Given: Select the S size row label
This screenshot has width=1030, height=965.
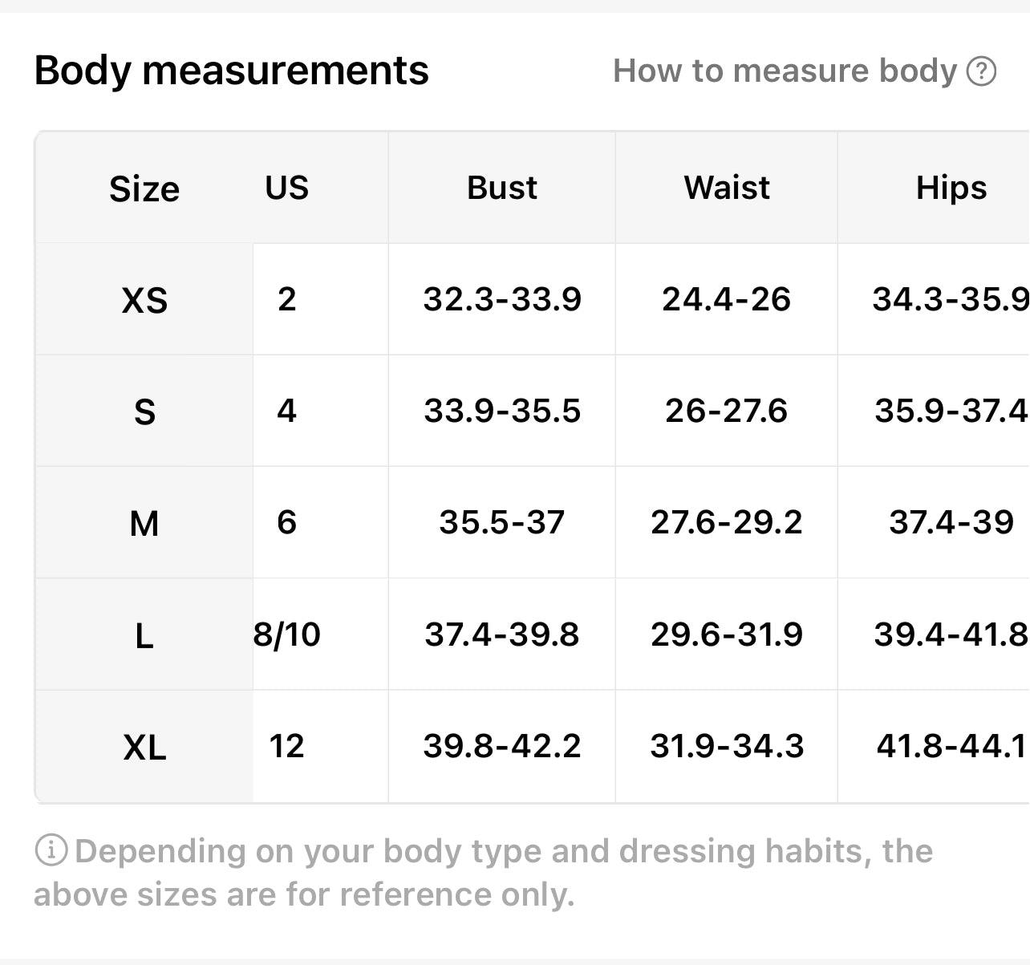Looking at the screenshot, I should coord(144,412).
